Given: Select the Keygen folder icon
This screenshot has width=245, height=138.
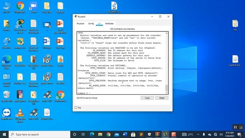Looking at the screenshot, I should (60, 7).
